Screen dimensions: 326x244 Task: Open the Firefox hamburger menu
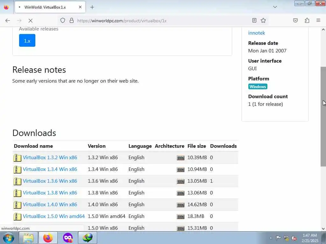(318, 20)
